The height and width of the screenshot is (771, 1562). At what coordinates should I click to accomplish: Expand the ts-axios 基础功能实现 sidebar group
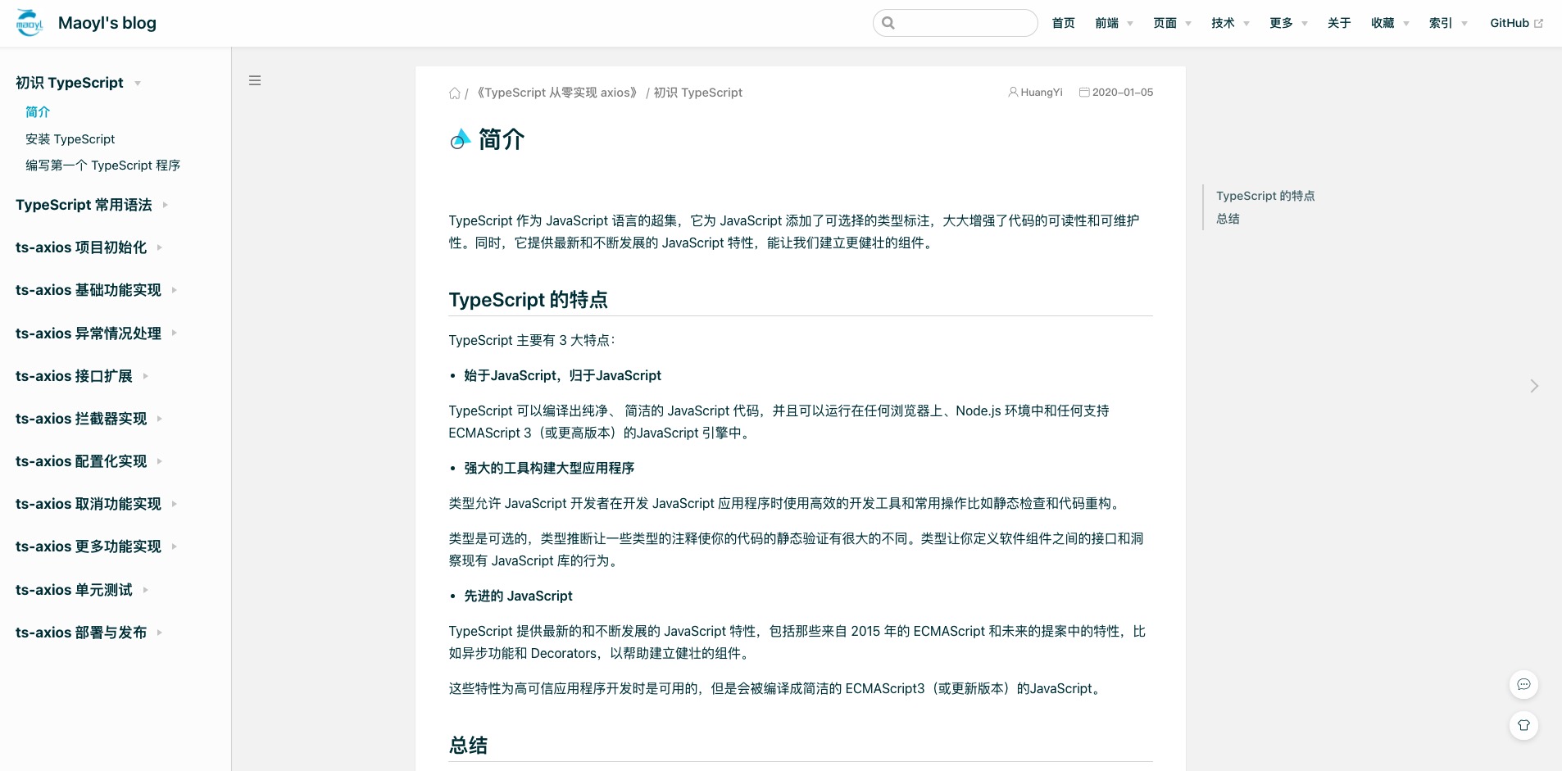coord(96,290)
